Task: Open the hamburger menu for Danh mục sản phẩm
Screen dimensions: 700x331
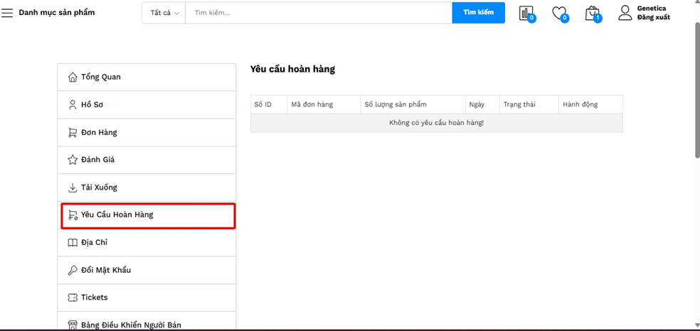Action: pyautogui.click(x=7, y=13)
